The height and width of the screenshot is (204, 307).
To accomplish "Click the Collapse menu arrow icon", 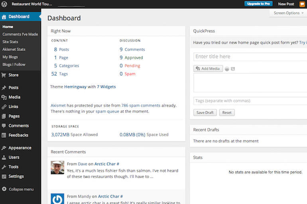I will point(4,189).
